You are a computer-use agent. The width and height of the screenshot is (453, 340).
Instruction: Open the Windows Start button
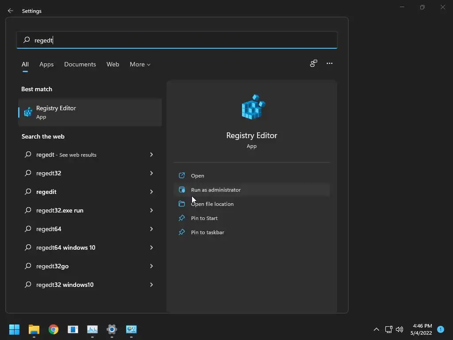[x=14, y=329]
